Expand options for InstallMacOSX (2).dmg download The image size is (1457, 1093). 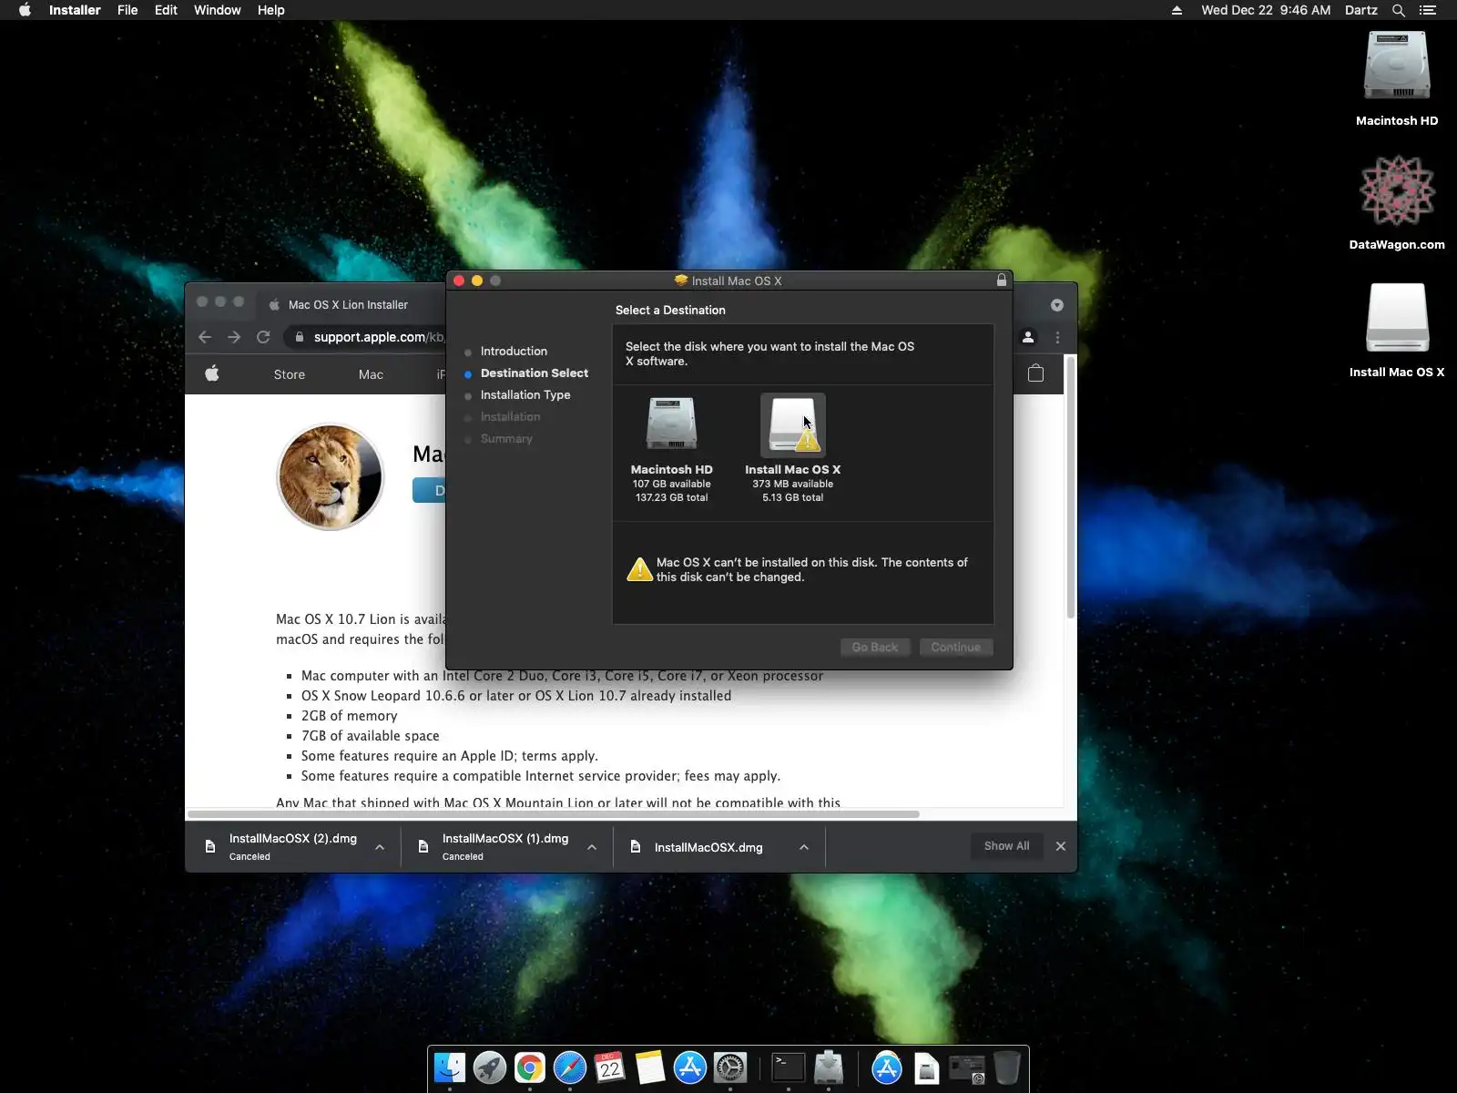coord(380,847)
